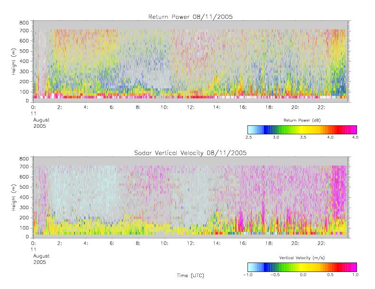The image size is (375, 289).
Task: Click the -0.5 tick on velocity scale
Action: pyautogui.click(x=275, y=275)
